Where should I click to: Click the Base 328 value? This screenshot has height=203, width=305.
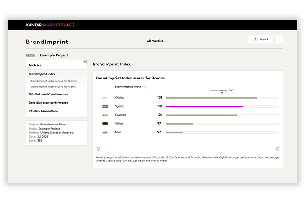pos(39,141)
